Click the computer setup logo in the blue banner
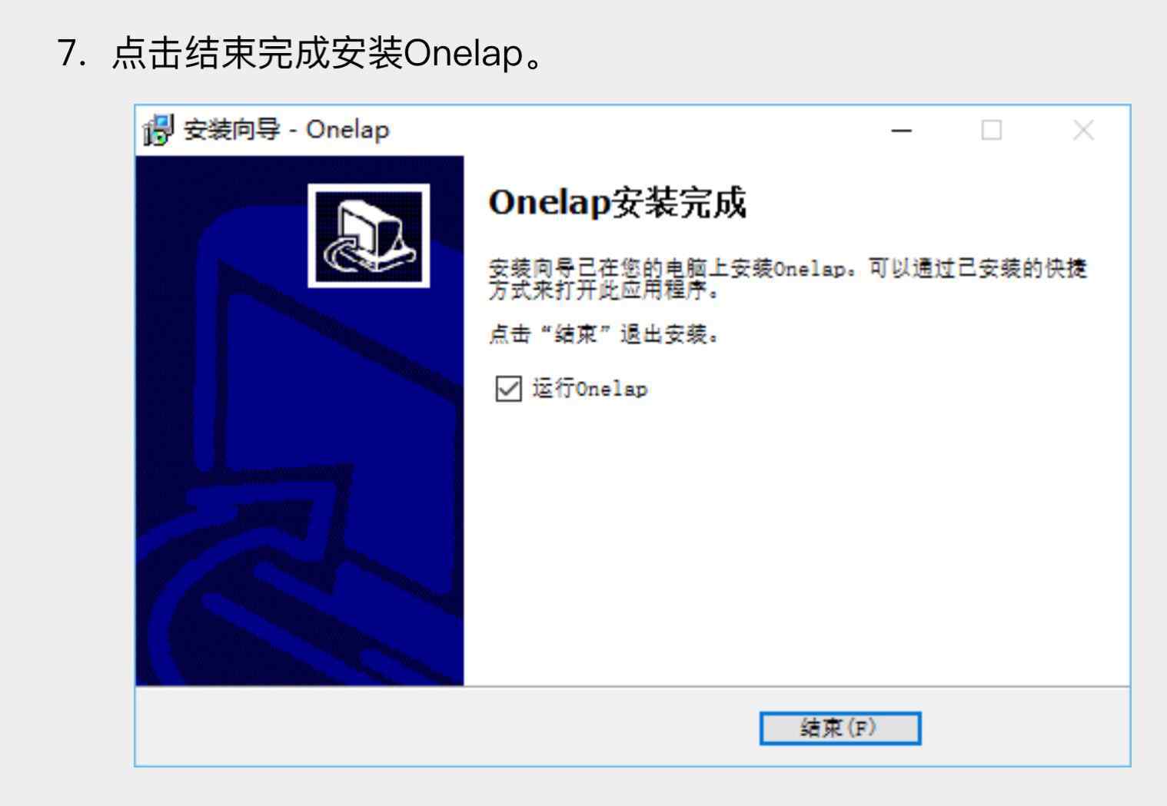 (x=369, y=236)
